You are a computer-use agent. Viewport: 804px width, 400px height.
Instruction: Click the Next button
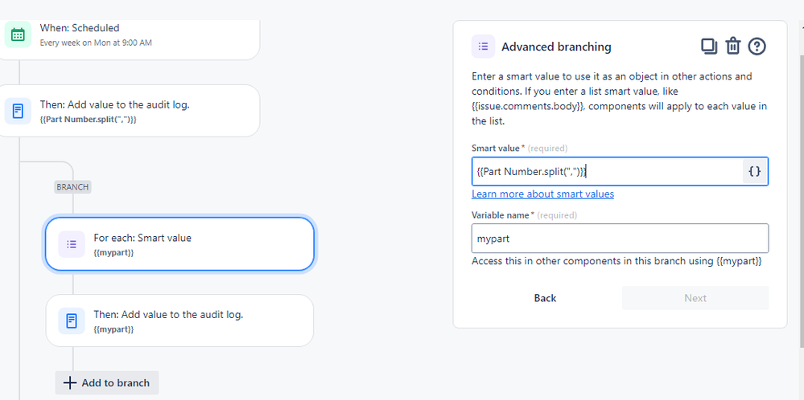pos(695,298)
